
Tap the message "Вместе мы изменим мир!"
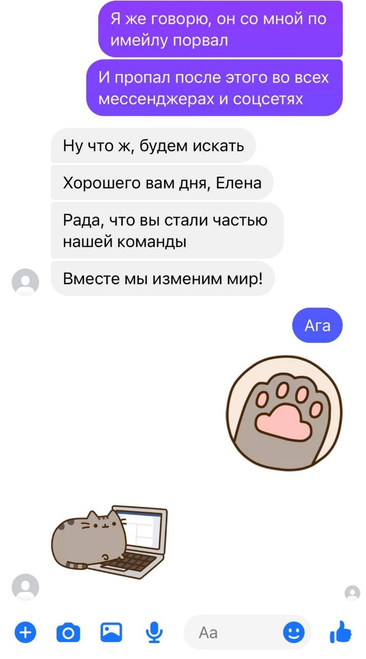[162, 279]
